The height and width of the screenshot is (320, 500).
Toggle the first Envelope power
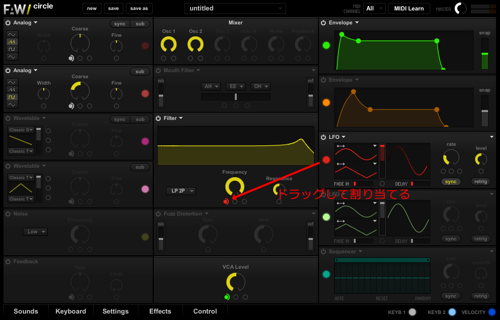click(x=323, y=23)
